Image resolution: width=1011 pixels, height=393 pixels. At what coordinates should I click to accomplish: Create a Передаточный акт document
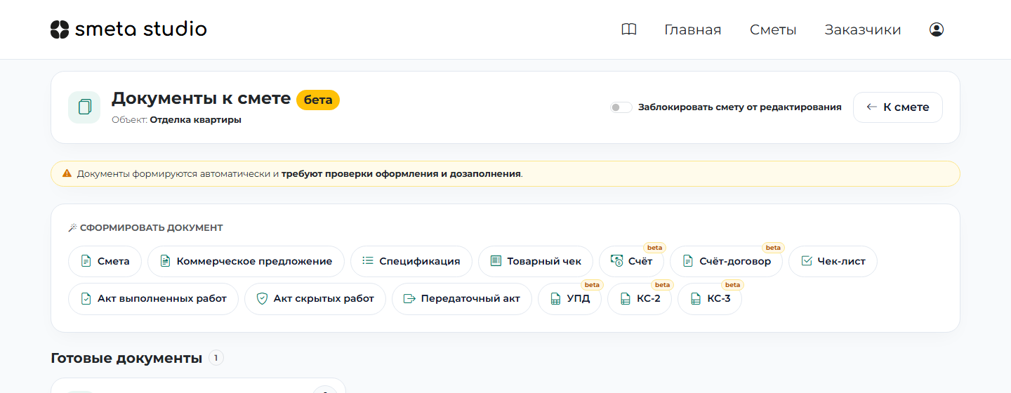click(462, 299)
